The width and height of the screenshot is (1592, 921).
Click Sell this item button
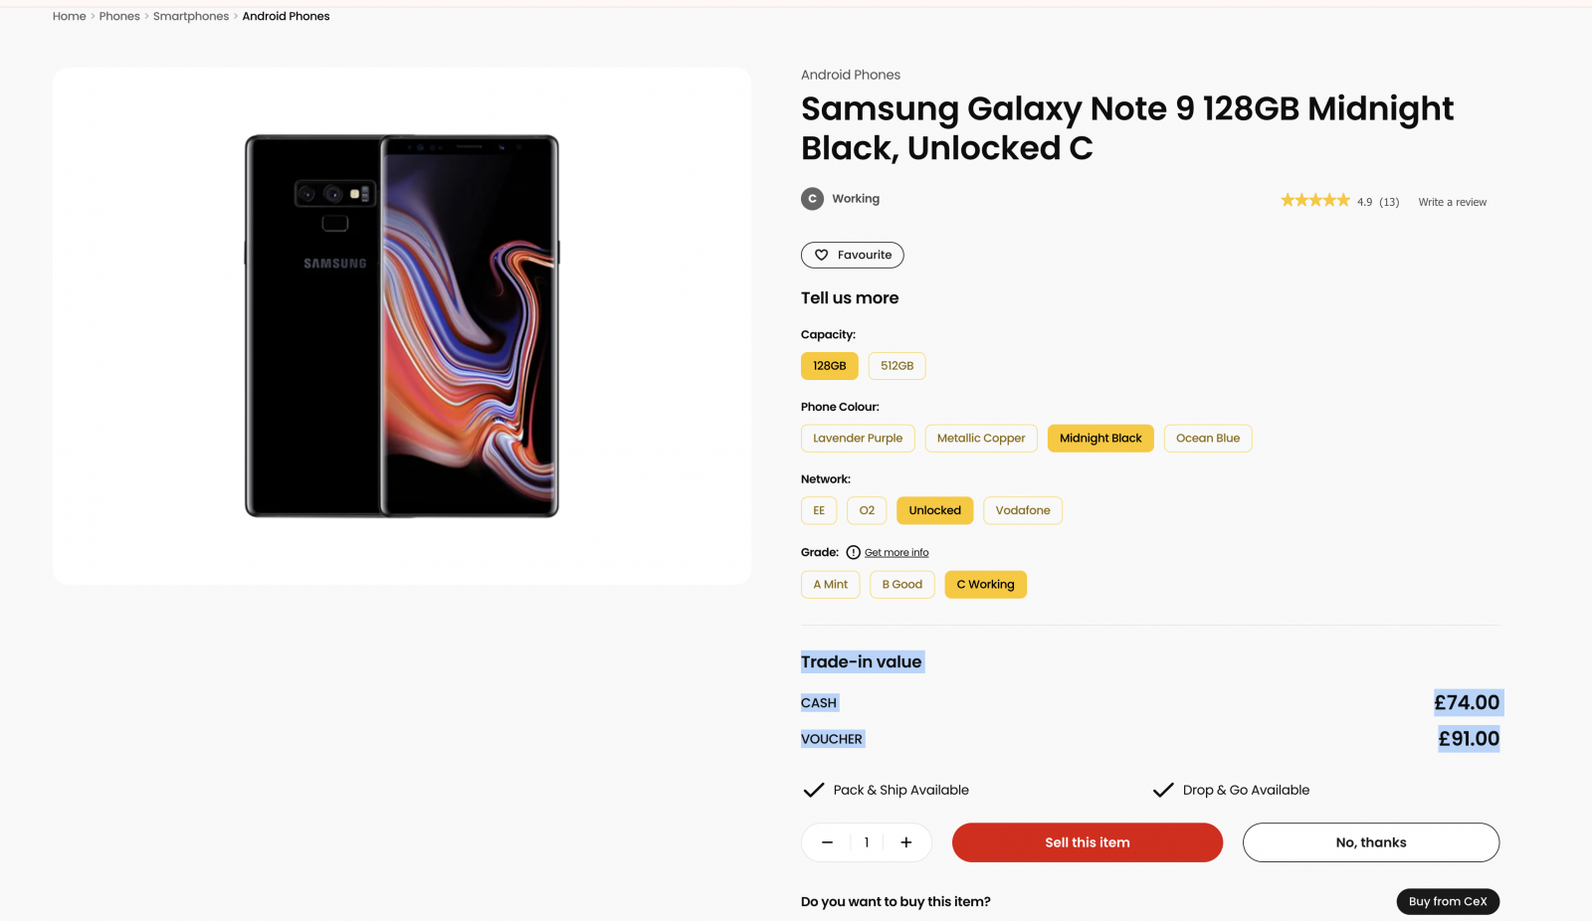coord(1088,842)
